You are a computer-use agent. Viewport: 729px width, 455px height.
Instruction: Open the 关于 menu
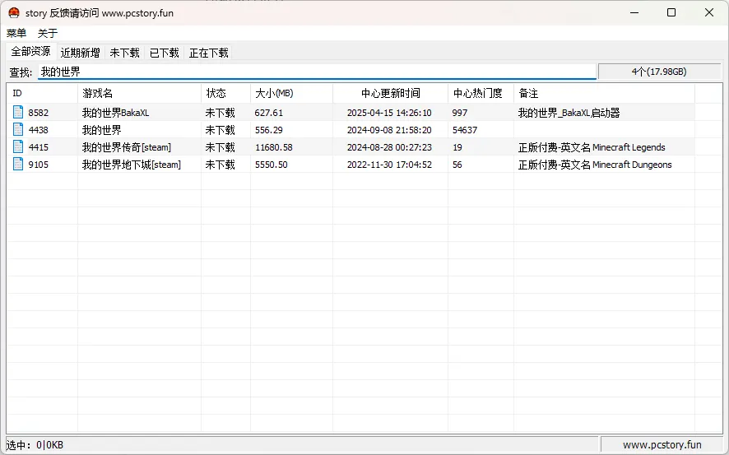(x=48, y=33)
